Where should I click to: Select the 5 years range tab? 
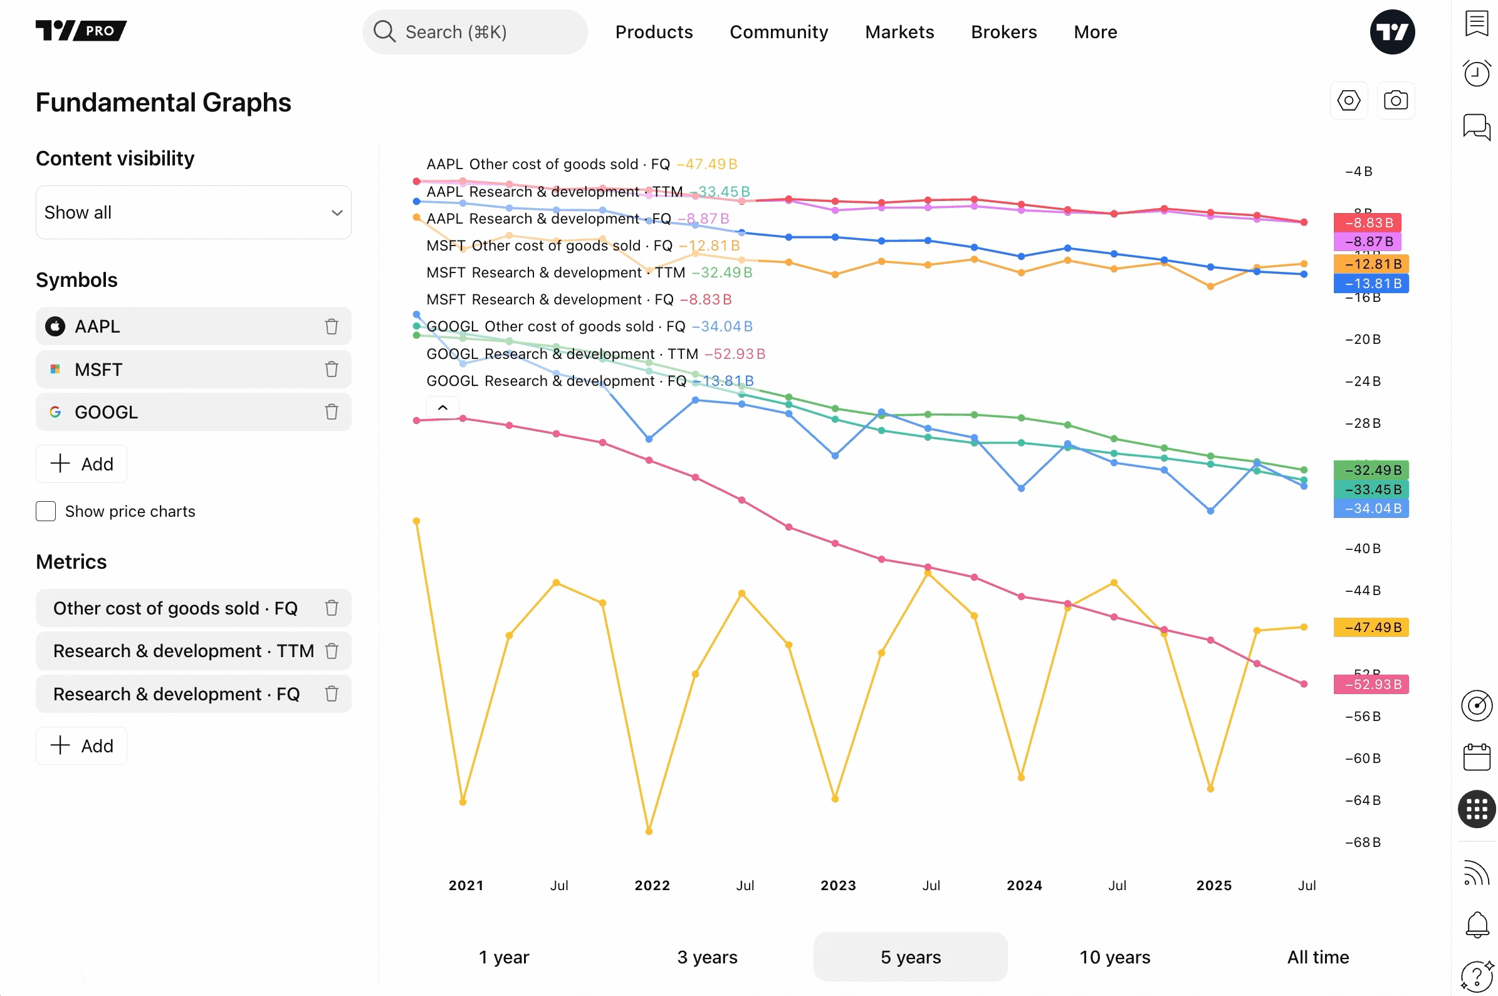pos(910,957)
